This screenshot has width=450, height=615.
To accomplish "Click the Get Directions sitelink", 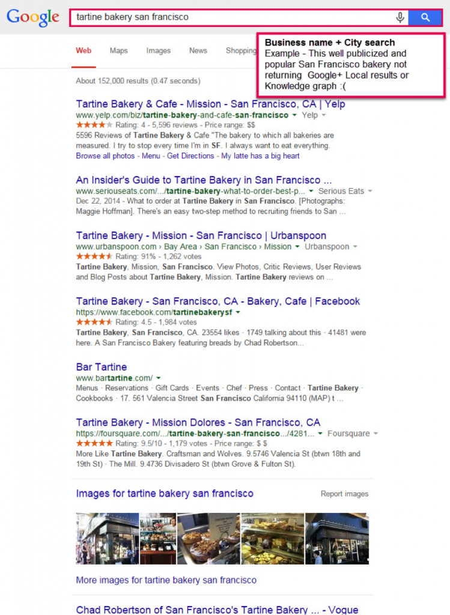I will coord(190,156).
